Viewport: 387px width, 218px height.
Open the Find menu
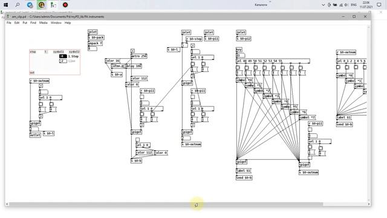click(33, 23)
